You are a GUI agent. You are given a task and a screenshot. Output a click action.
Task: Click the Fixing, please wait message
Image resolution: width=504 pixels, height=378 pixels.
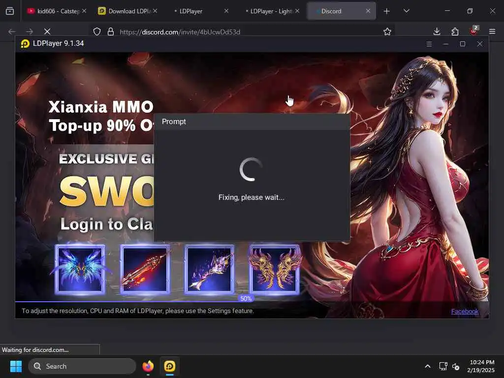click(x=252, y=197)
